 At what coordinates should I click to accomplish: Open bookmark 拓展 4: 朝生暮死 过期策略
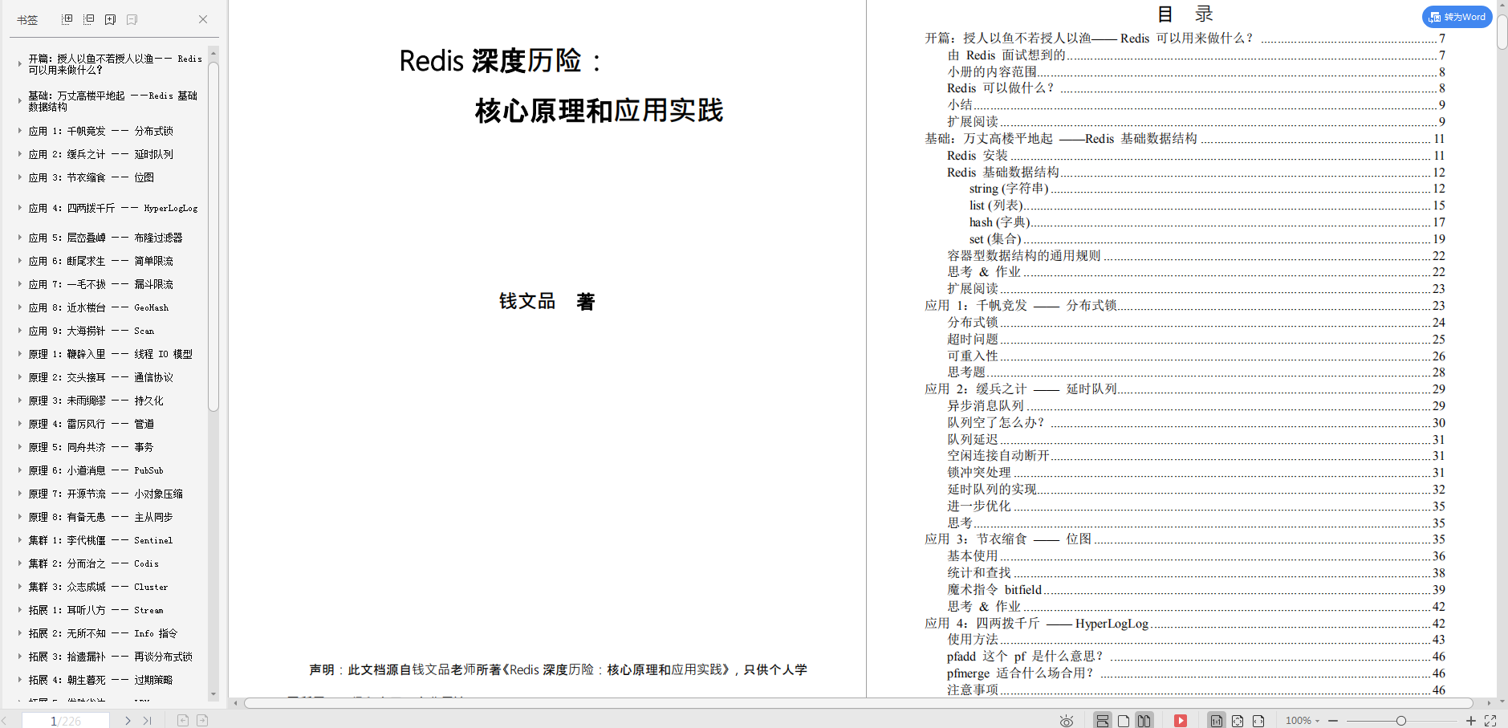(x=100, y=680)
